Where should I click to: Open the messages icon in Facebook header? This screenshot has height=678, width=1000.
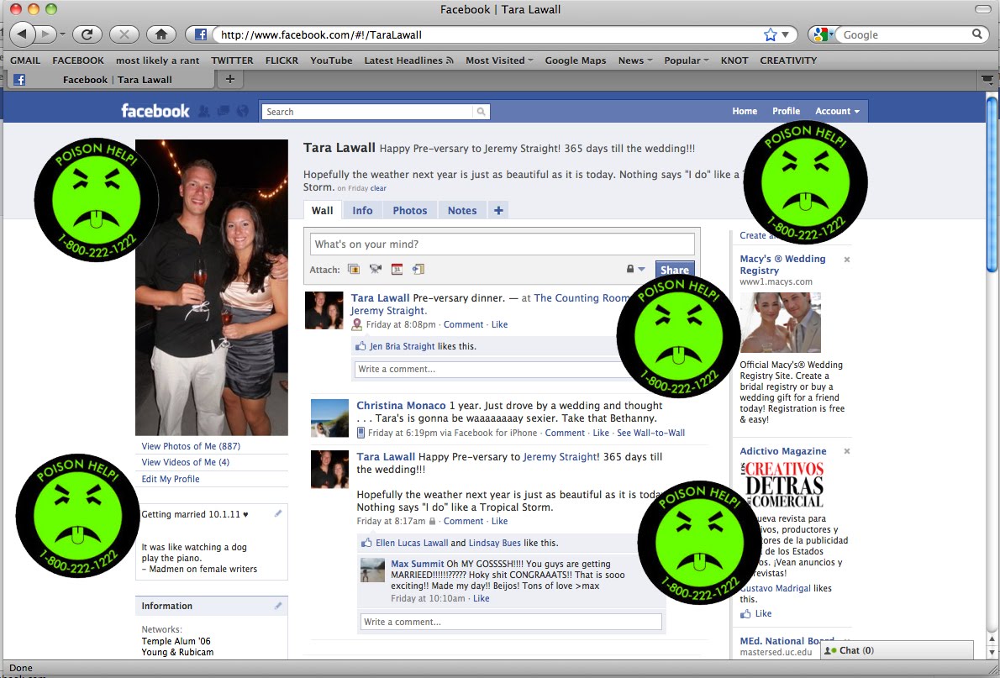(x=224, y=111)
